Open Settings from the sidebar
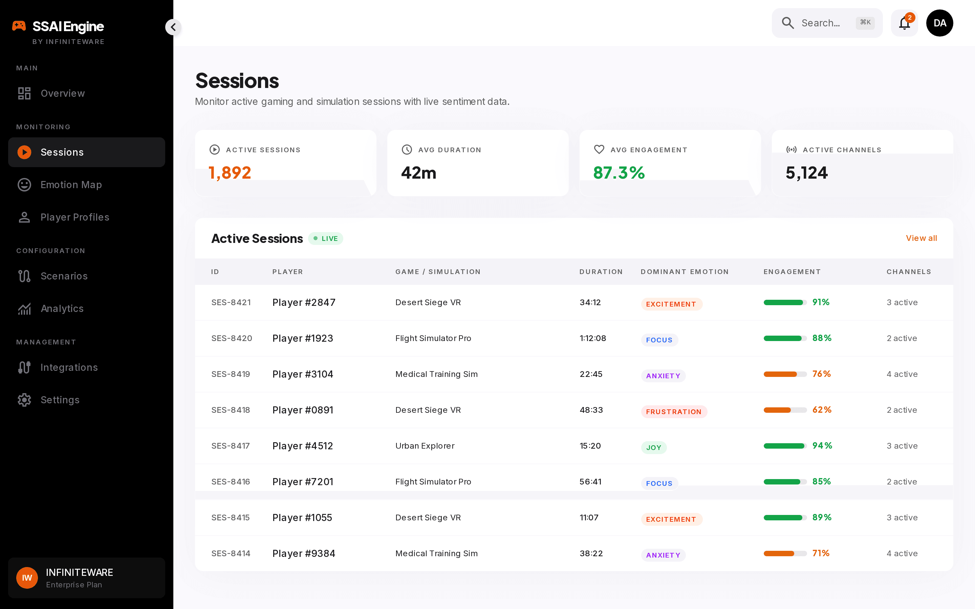Viewport: 975px width, 609px height. click(x=87, y=400)
